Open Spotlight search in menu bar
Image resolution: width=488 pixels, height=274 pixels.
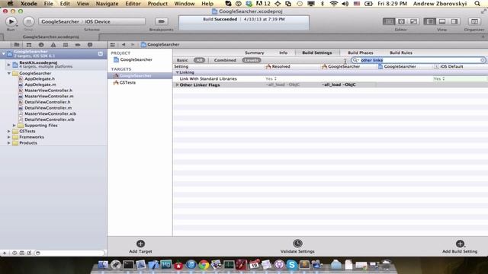(477, 4)
